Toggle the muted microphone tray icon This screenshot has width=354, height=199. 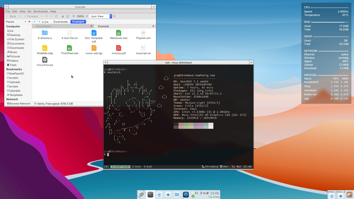pos(202,193)
